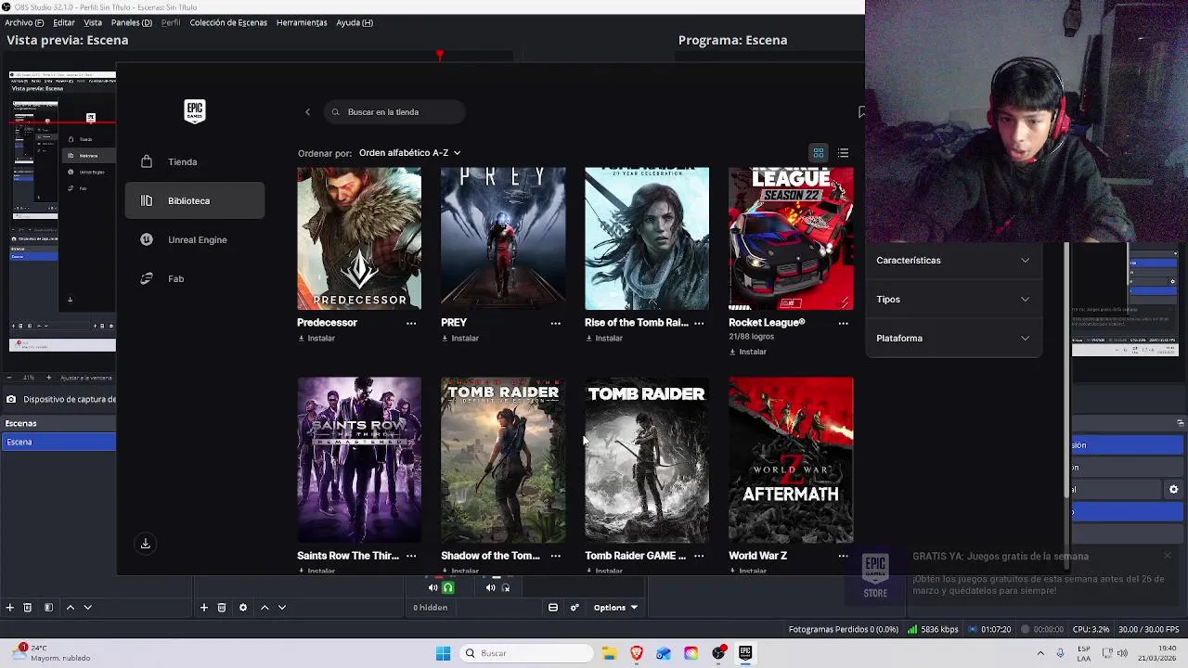Screen dimensions: 1188x668
Task: Switch library to list view
Action: tap(843, 153)
